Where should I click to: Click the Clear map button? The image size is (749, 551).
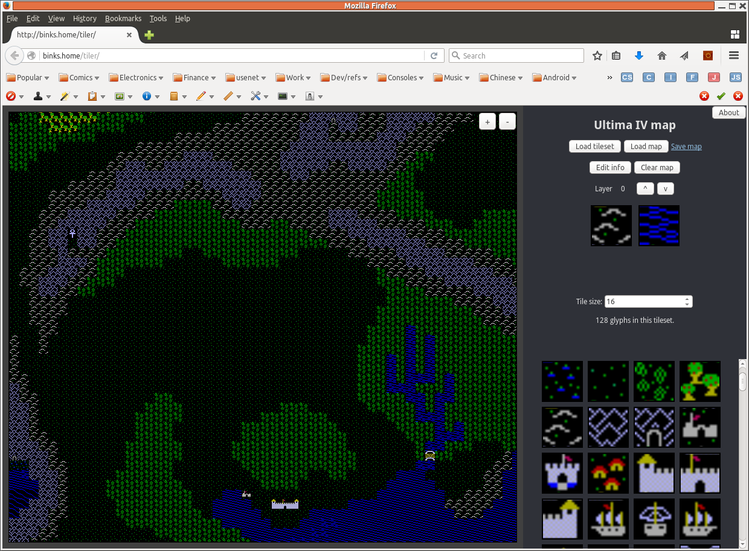coord(657,167)
